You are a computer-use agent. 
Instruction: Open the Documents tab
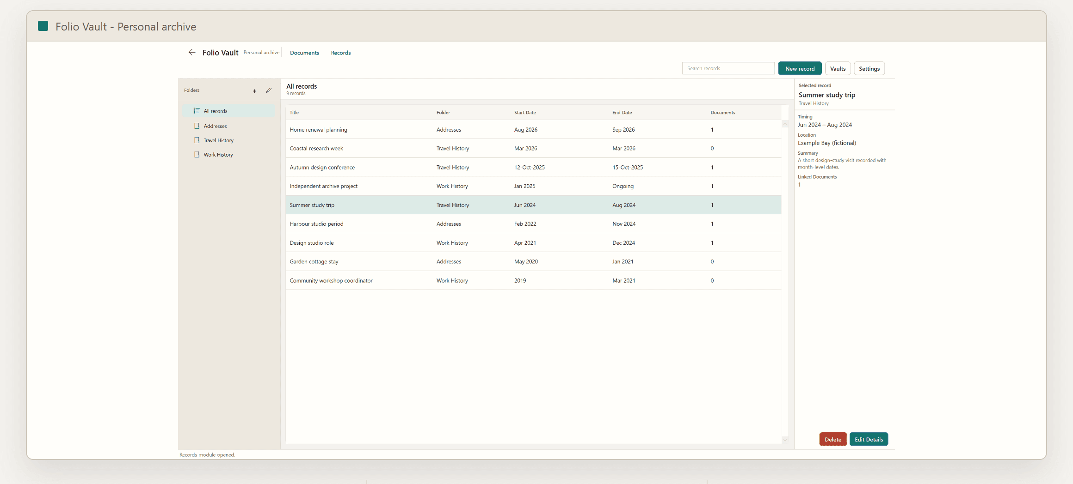coord(304,53)
